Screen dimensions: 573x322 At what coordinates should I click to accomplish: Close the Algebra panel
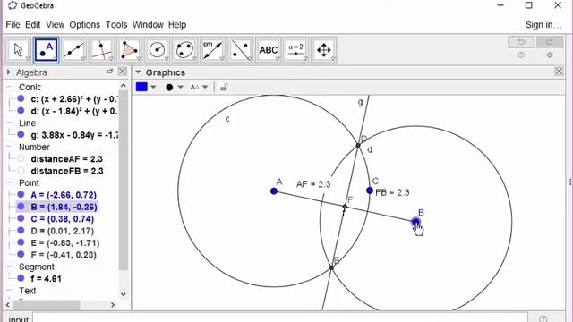click(x=123, y=72)
